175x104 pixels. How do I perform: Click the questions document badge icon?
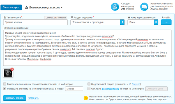[x=115, y=7]
